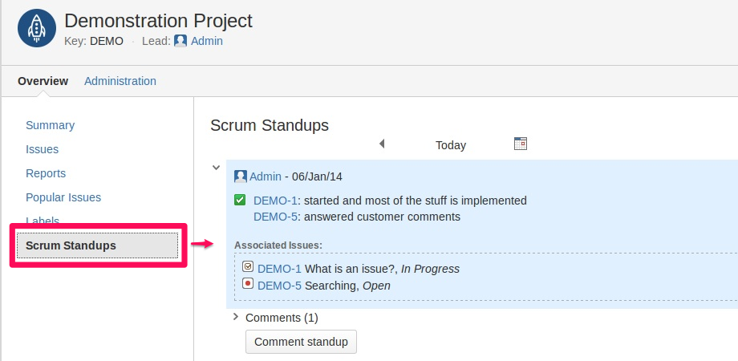Click the 06/Jan/14 standup date
The height and width of the screenshot is (361, 738).
317,176
